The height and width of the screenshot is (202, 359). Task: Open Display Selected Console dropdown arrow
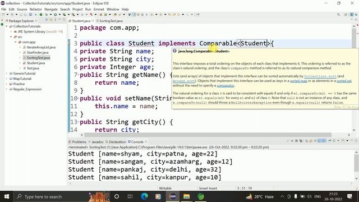click(338, 141)
